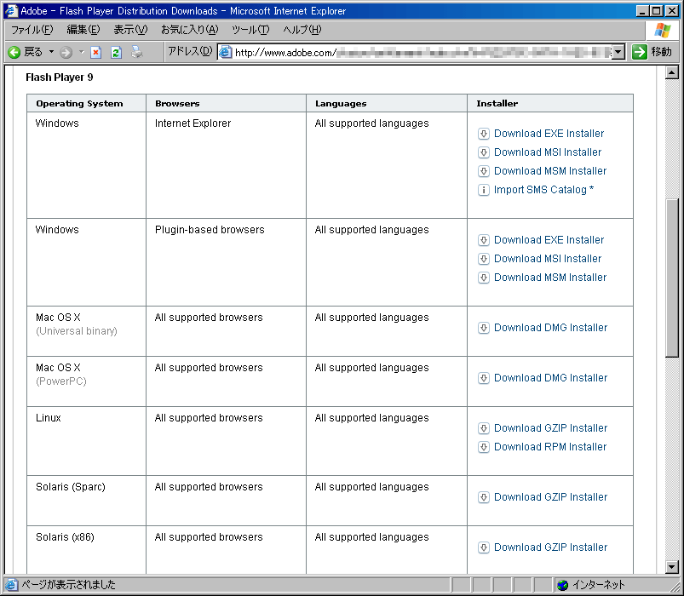Click the page icon in the address bar
This screenshot has width=684, height=596.
[x=225, y=52]
